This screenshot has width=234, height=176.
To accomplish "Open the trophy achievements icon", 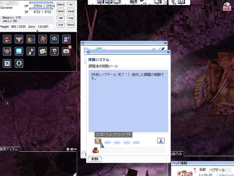I will coord(54,51).
